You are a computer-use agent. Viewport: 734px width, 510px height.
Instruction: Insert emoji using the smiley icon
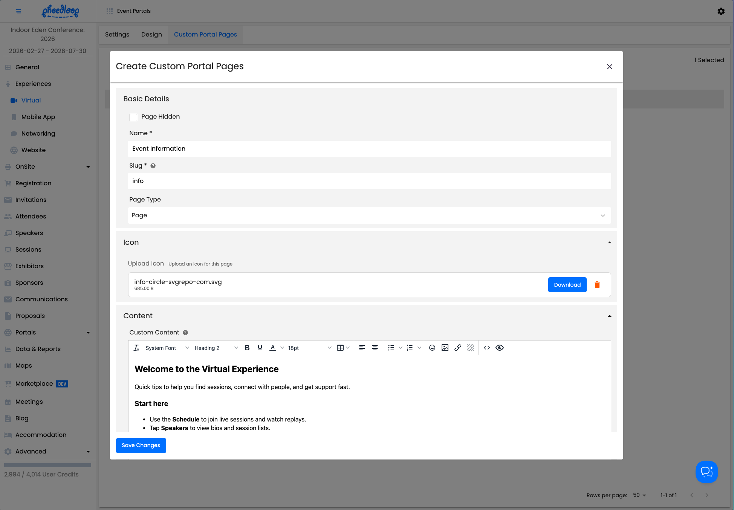(432, 348)
